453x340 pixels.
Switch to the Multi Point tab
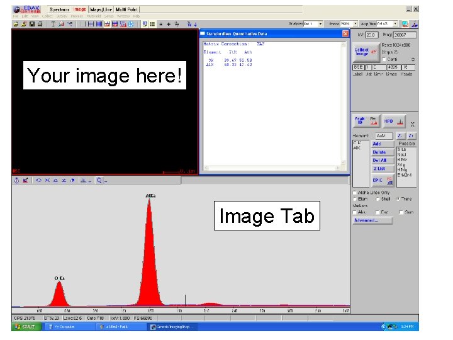pos(126,9)
